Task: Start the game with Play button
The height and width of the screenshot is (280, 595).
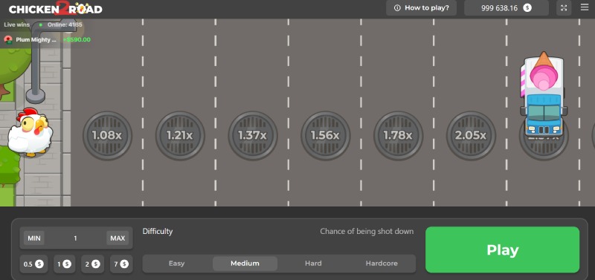Action: (x=503, y=250)
